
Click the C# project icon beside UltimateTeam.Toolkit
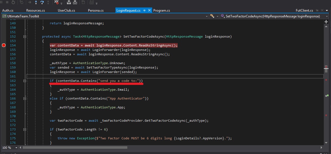click(x=4, y=16)
